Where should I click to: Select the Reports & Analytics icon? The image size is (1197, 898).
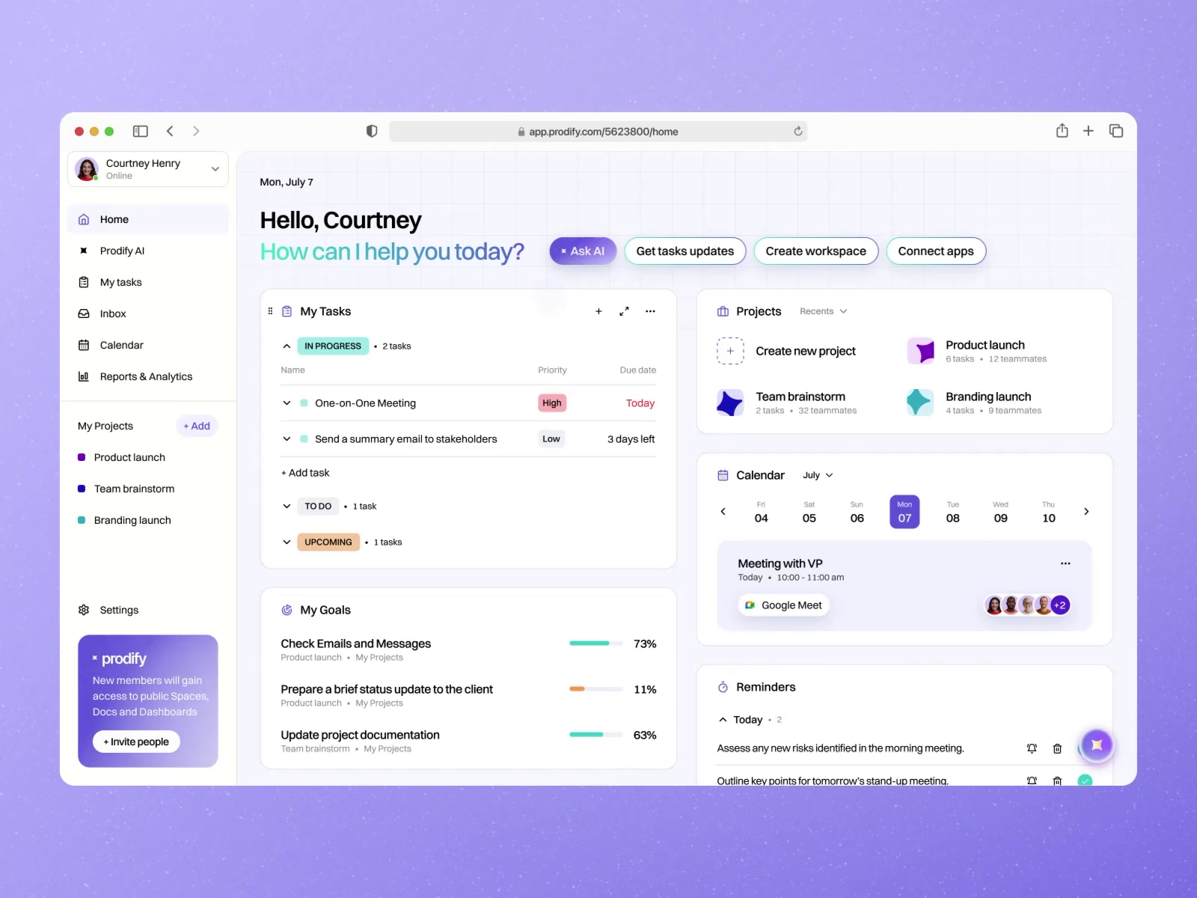(84, 376)
